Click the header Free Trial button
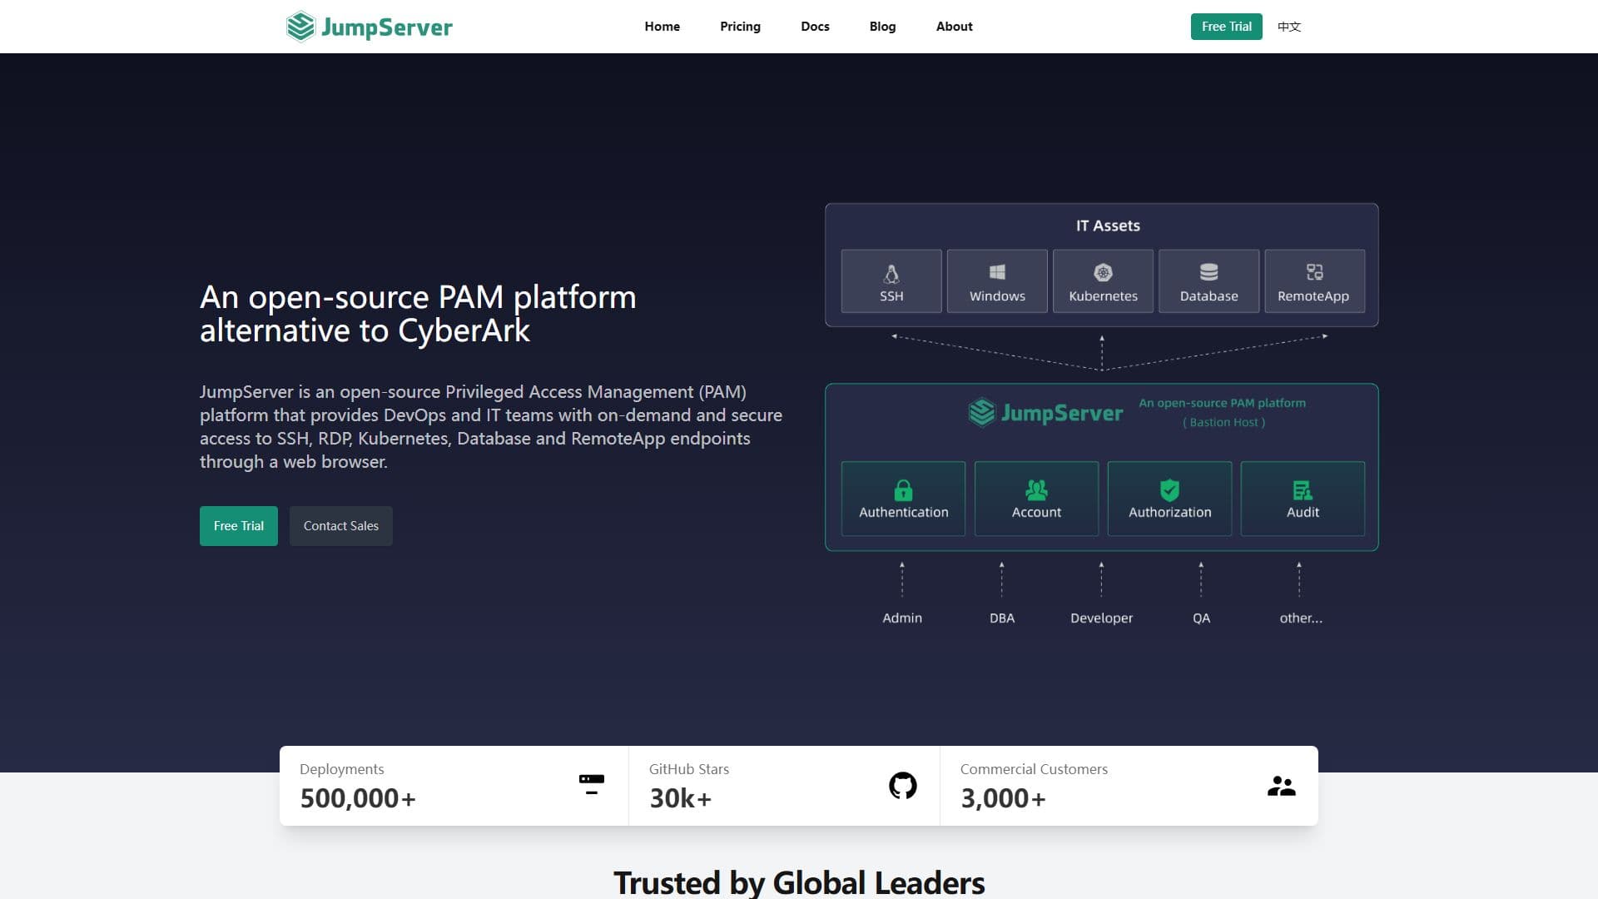Viewport: 1598px width, 899px height. (x=1226, y=27)
